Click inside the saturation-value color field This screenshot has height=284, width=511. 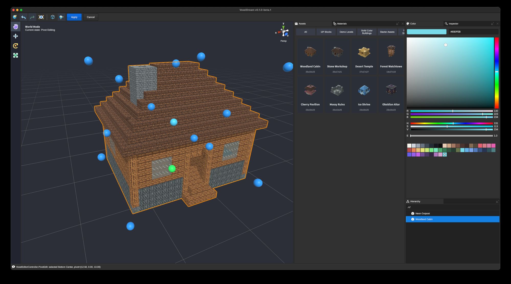pos(450,73)
